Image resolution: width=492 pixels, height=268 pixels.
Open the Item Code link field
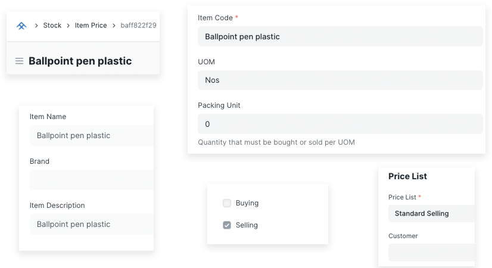[340, 37]
